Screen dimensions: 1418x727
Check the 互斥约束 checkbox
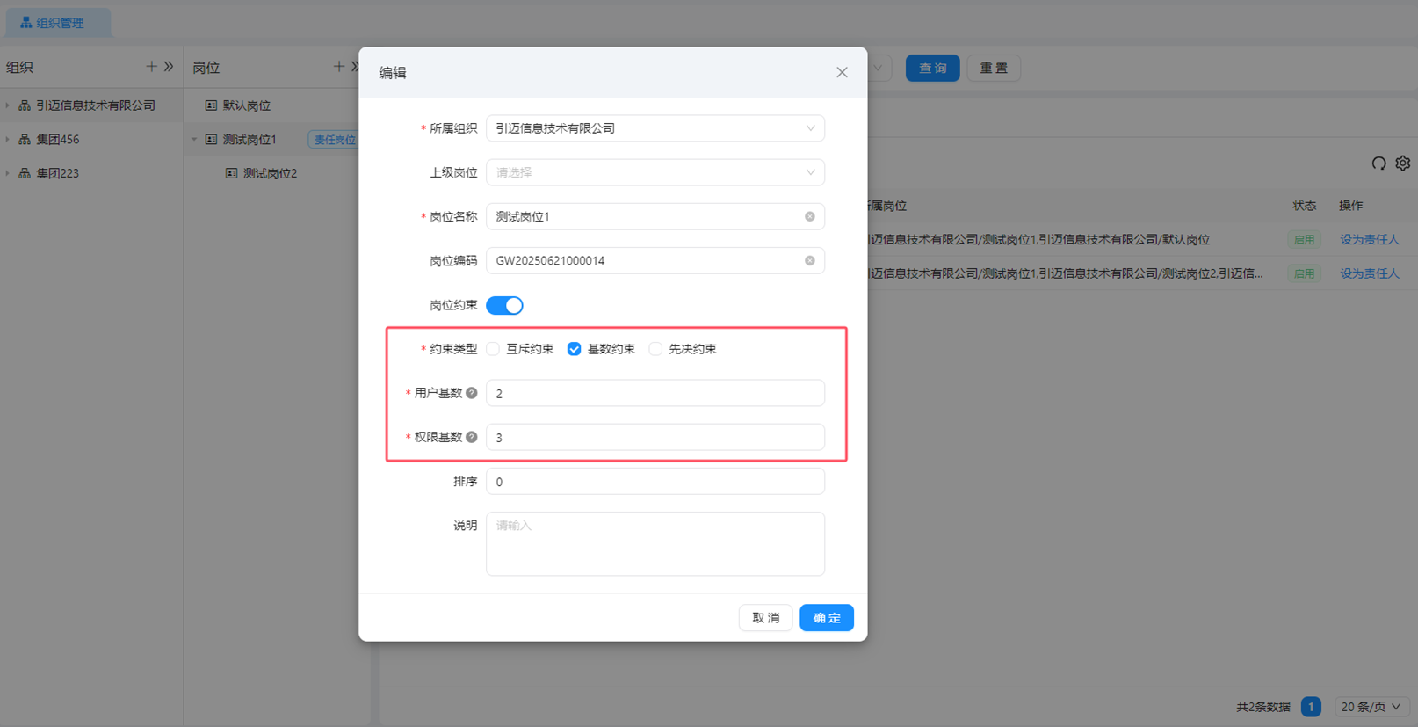[493, 349]
